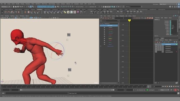Click the Go to end of playback button
180x101 pixels.
pos(178,86)
